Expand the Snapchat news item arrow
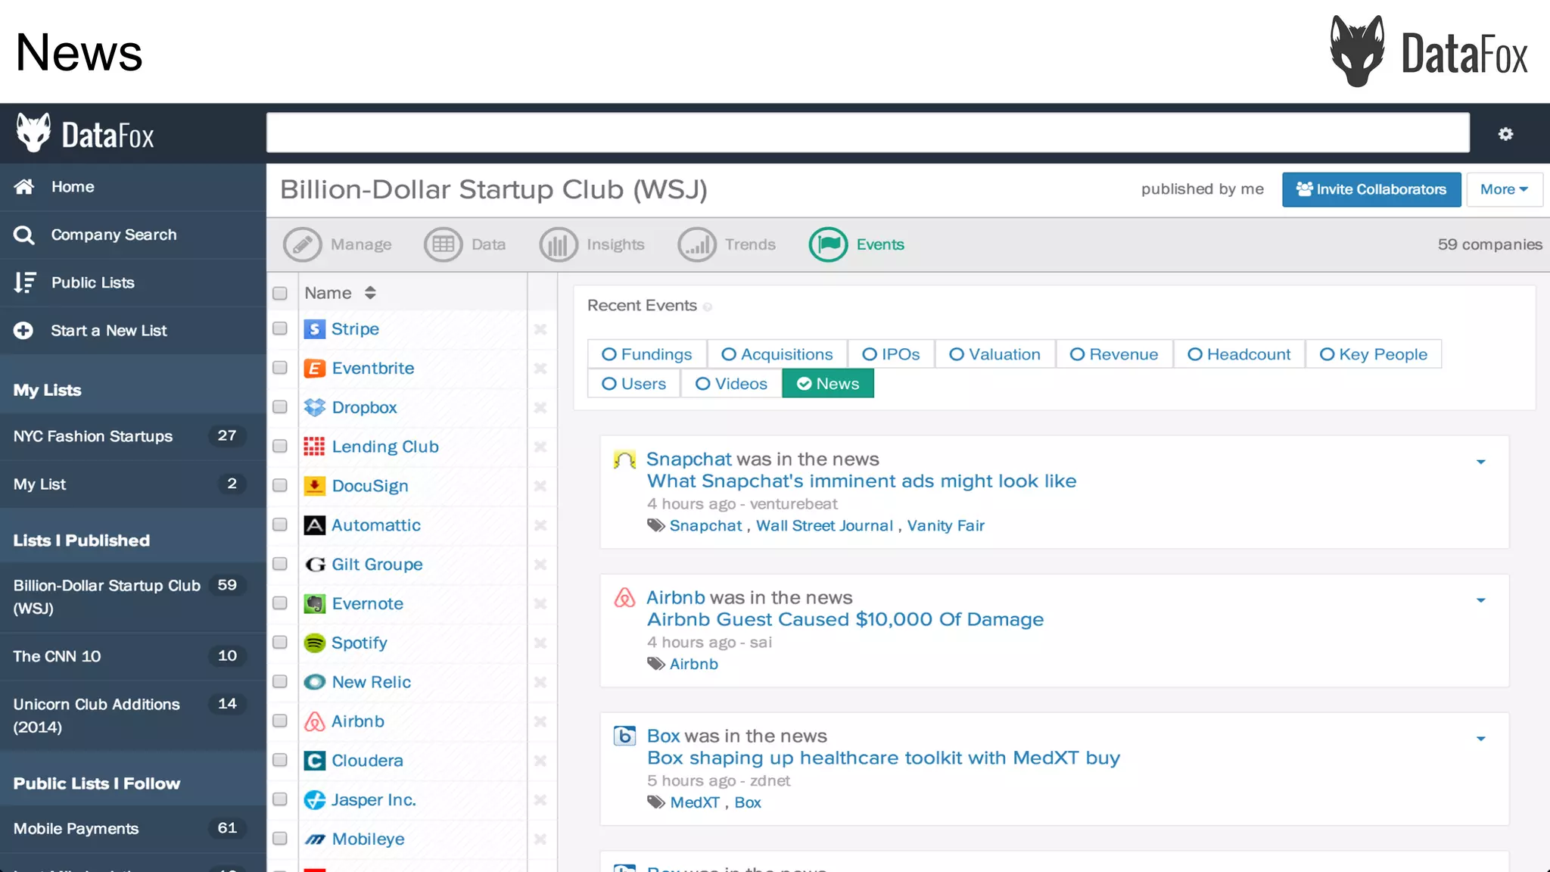The image size is (1550, 872). coord(1480,462)
